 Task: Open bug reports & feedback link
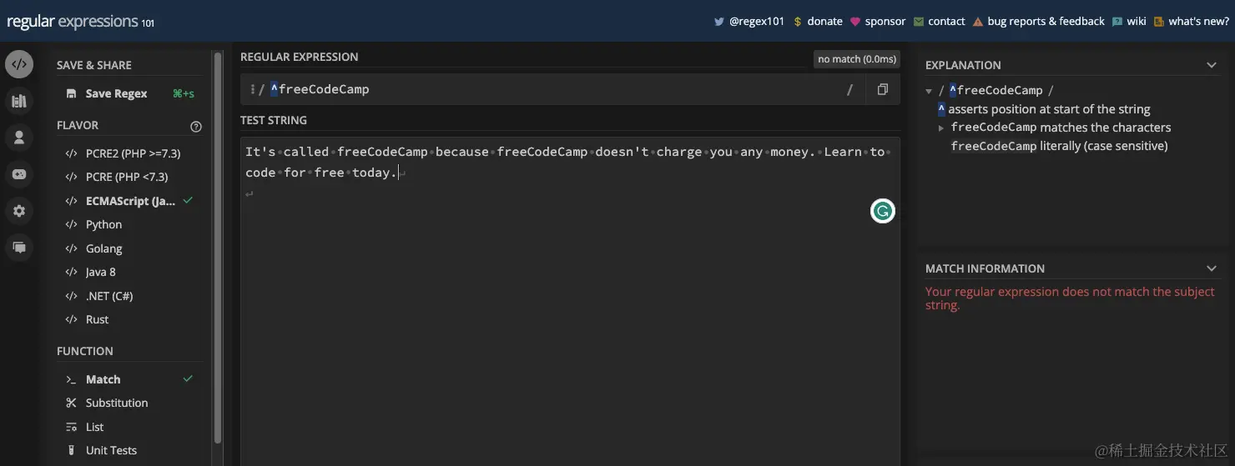click(x=1046, y=22)
